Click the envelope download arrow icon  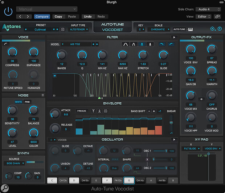coord(99,111)
